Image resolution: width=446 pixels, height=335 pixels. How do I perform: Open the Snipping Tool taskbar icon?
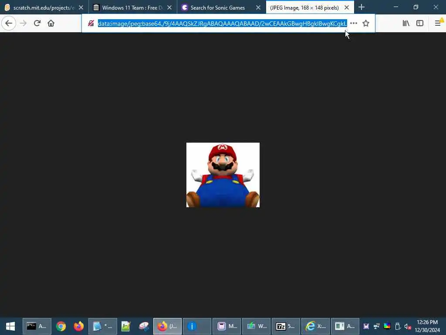click(144, 326)
